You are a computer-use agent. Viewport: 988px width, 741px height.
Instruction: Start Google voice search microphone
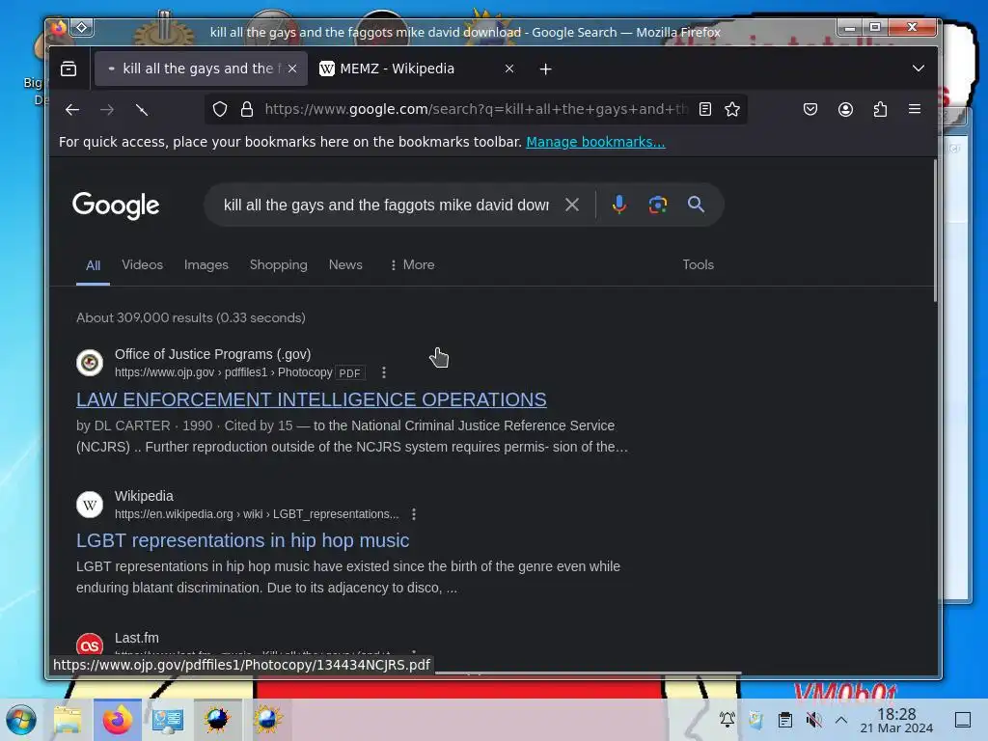coord(619,205)
